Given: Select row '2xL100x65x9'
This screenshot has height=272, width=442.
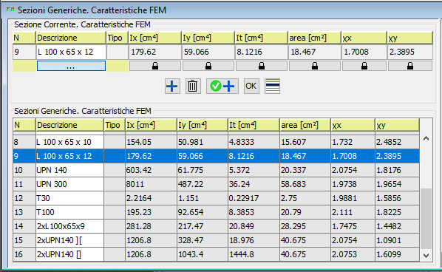Looking at the screenshot, I should click(x=216, y=226).
